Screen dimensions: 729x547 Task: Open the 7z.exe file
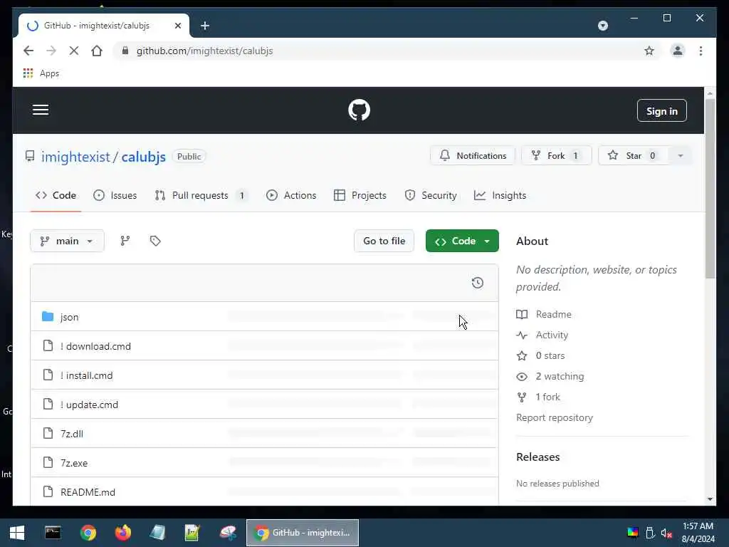(x=74, y=463)
